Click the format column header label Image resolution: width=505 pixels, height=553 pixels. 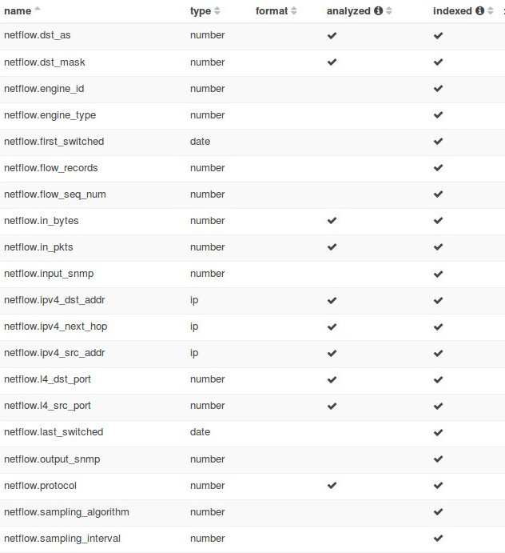(x=272, y=11)
